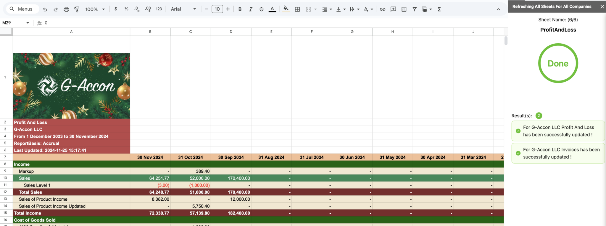Open the text color picker
The image size is (606, 226).
click(272, 9)
